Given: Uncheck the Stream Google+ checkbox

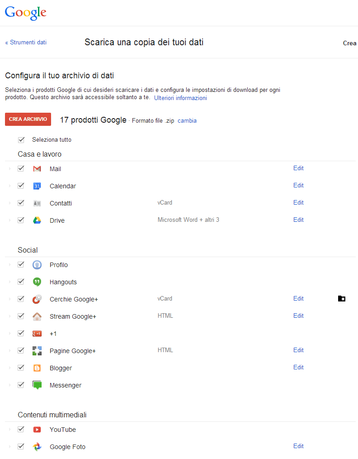Looking at the screenshot, I should (x=21, y=316).
